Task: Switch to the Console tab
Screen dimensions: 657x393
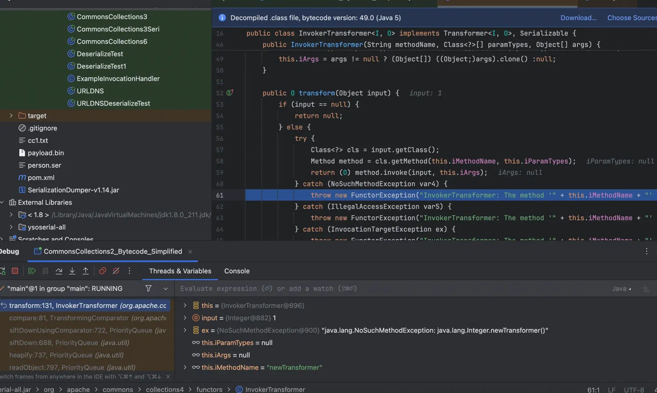Action: pos(237,271)
